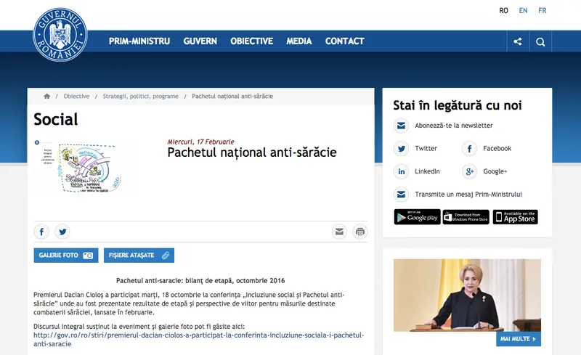
Task: Switch language to EN
Action: point(523,11)
